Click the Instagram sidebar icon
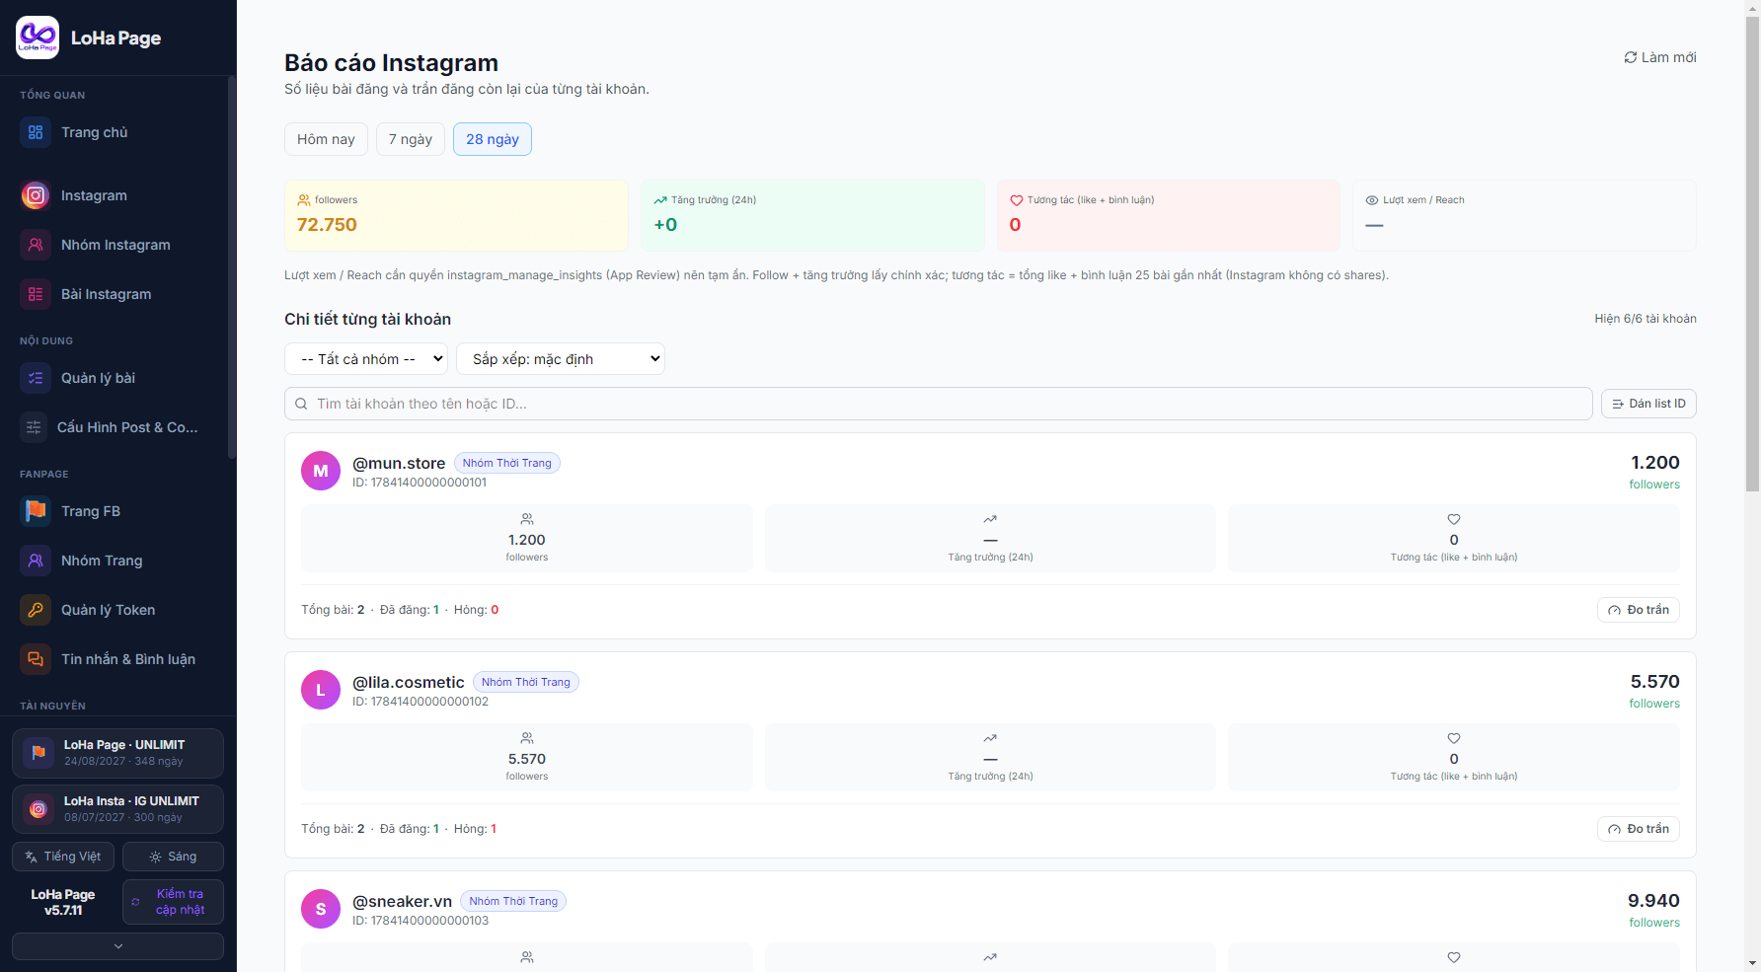This screenshot has height=972, width=1761. click(x=36, y=195)
